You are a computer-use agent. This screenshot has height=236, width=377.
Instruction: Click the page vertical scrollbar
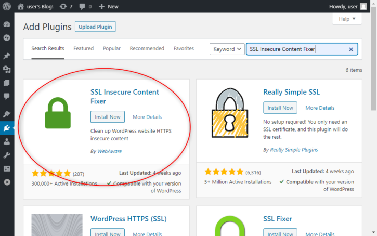(374, 59)
